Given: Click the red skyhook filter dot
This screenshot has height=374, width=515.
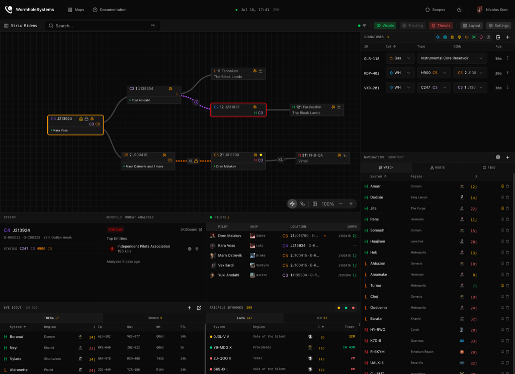Looking at the screenshot, I should (x=354, y=308).
